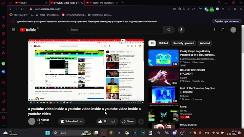Open интеллектуальные bookmark
The width and height of the screenshot is (244, 137).
coord(74,15)
